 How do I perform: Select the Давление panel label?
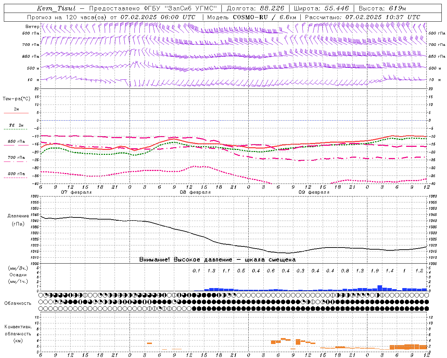pos(18,216)
